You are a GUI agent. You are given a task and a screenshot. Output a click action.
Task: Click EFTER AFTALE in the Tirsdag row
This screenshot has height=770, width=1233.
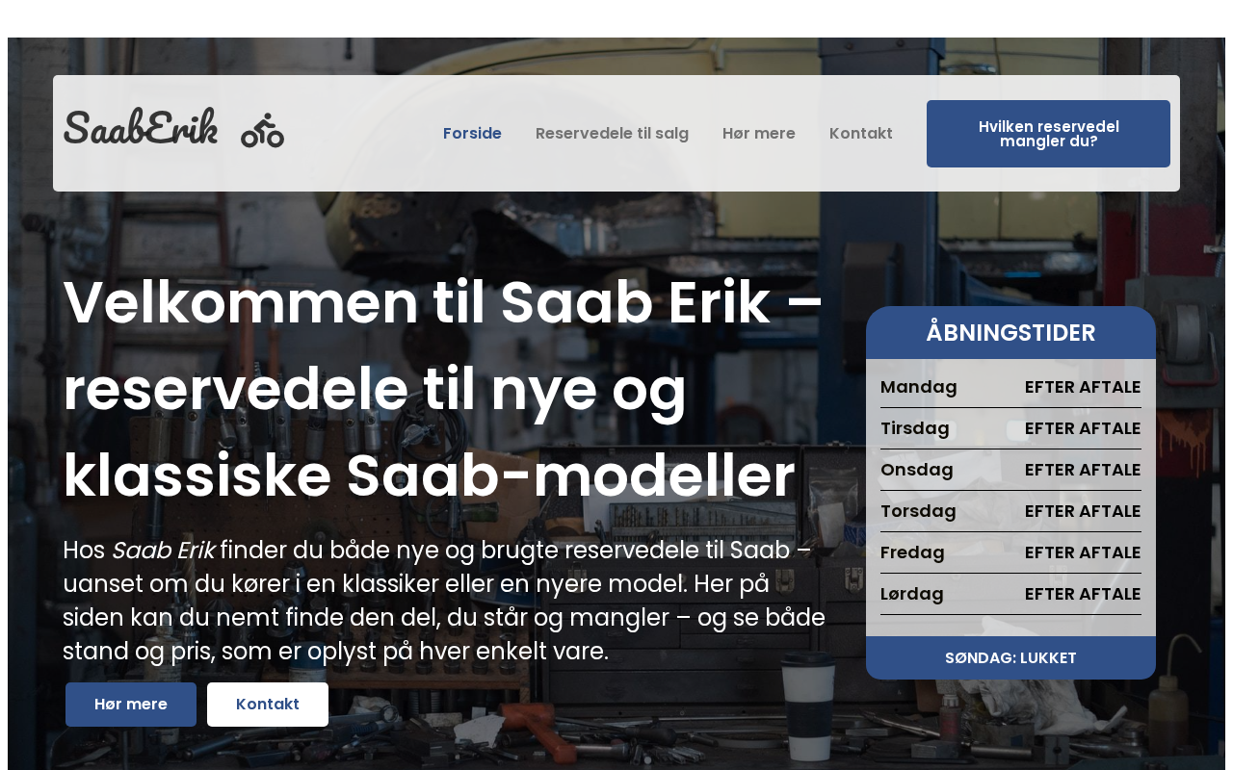pos(1083,428)
